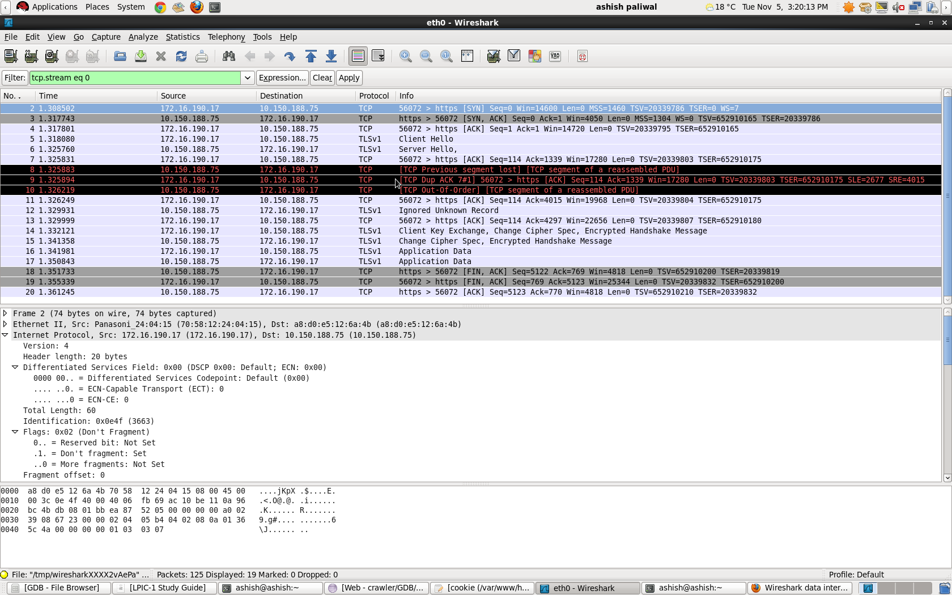
Task: Close the capture file toolbar icon
Action: click(161, 56)
